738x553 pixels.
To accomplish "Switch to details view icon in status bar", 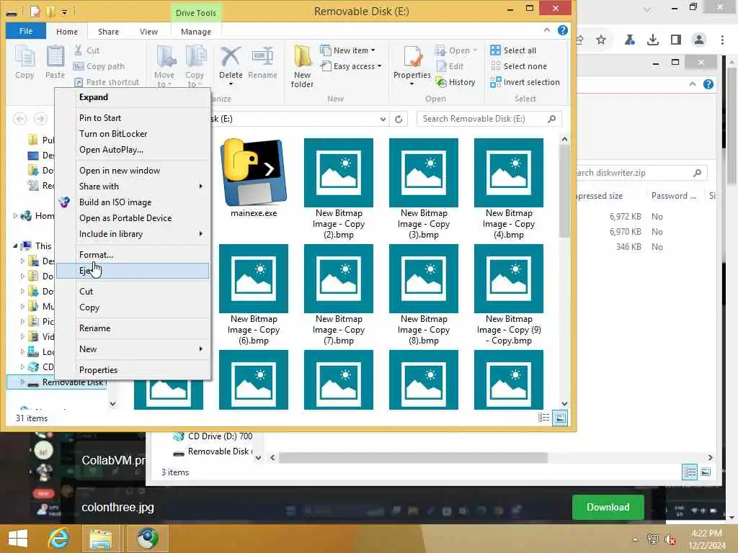I will [544, 418].
